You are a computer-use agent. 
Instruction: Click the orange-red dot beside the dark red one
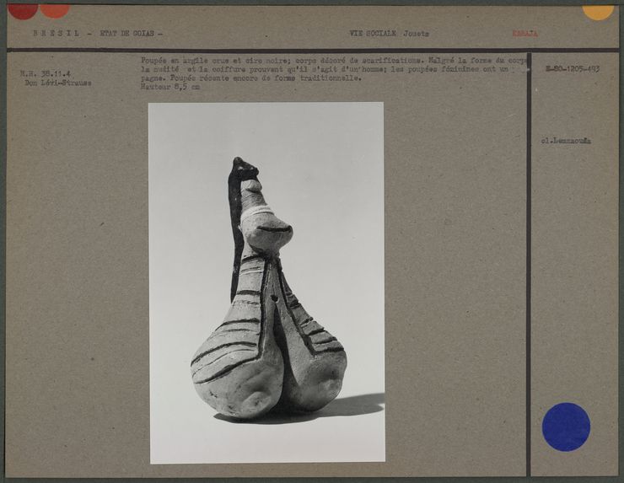(55, 10)
